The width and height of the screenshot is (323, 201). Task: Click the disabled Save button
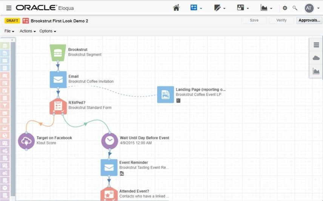[254, 20]
